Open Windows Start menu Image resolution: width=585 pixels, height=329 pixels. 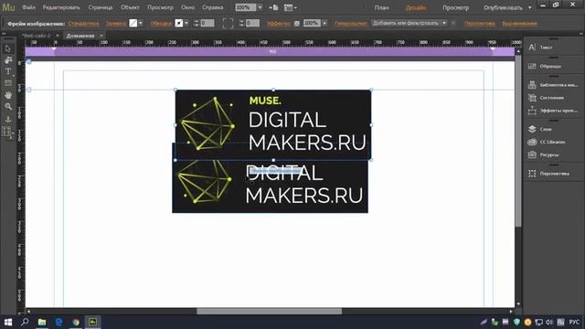8,322
